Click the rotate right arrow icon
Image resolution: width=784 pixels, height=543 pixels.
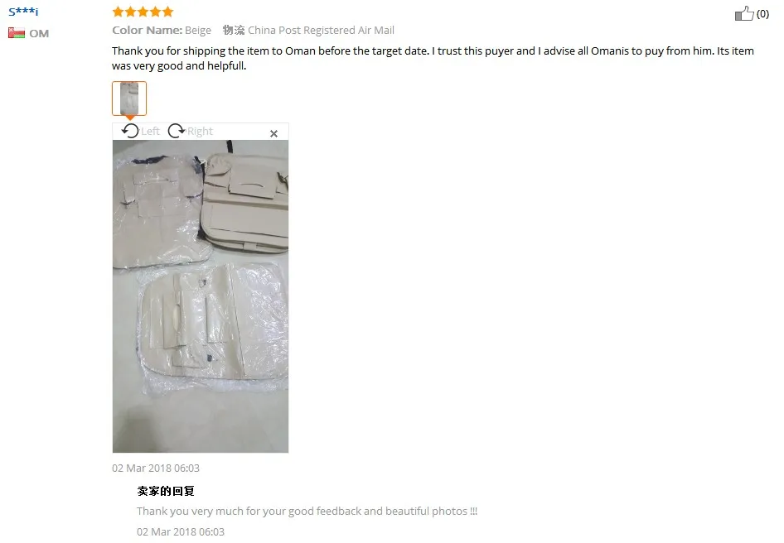click(x=176, y=131)
